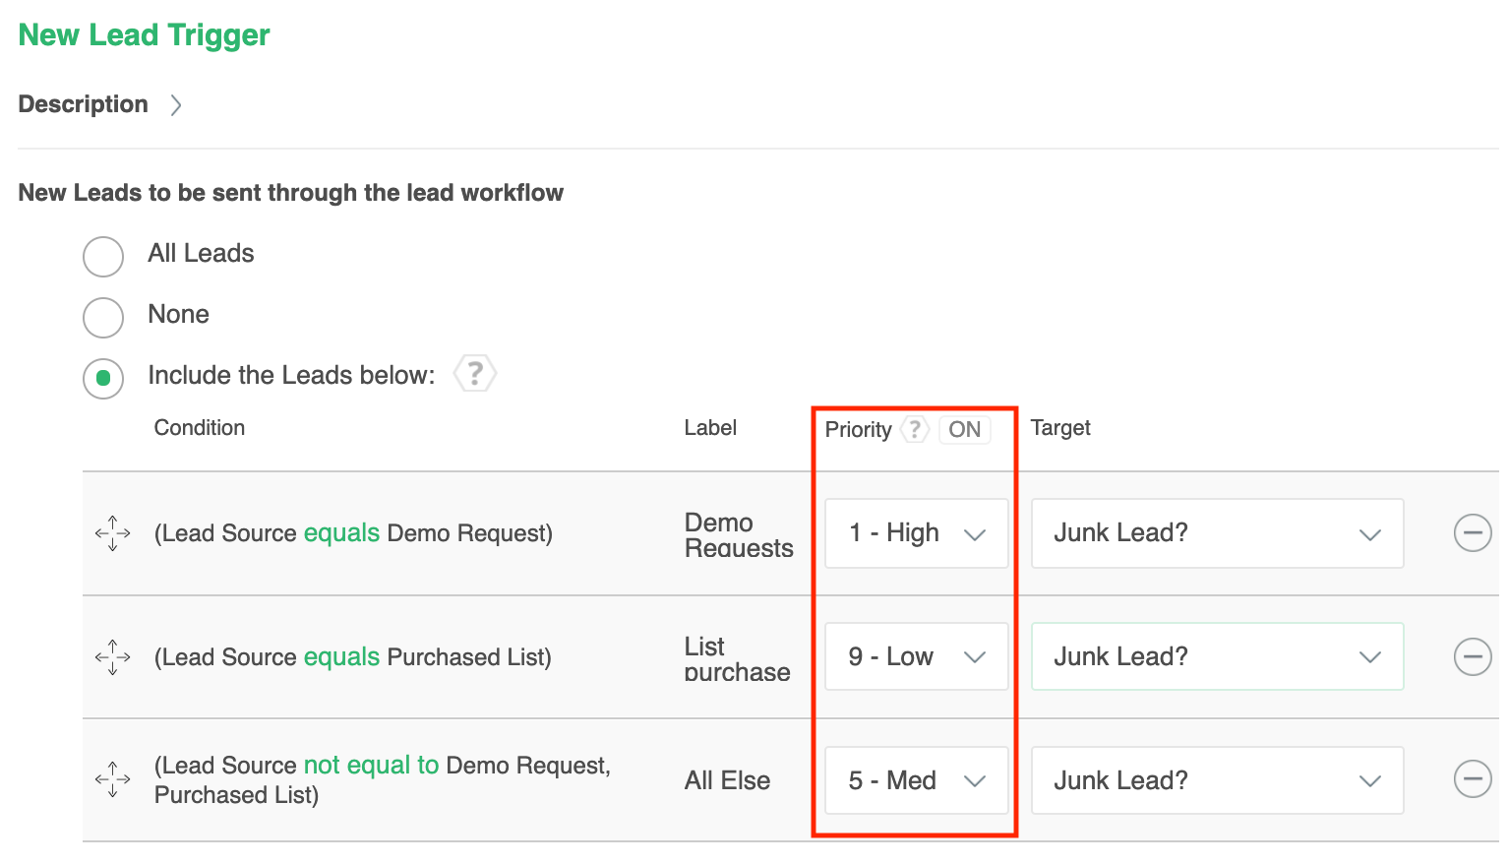Open the 1 - High priority dropdown

pos(916,533)
